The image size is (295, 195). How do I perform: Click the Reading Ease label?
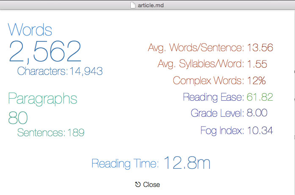[213, 97]
